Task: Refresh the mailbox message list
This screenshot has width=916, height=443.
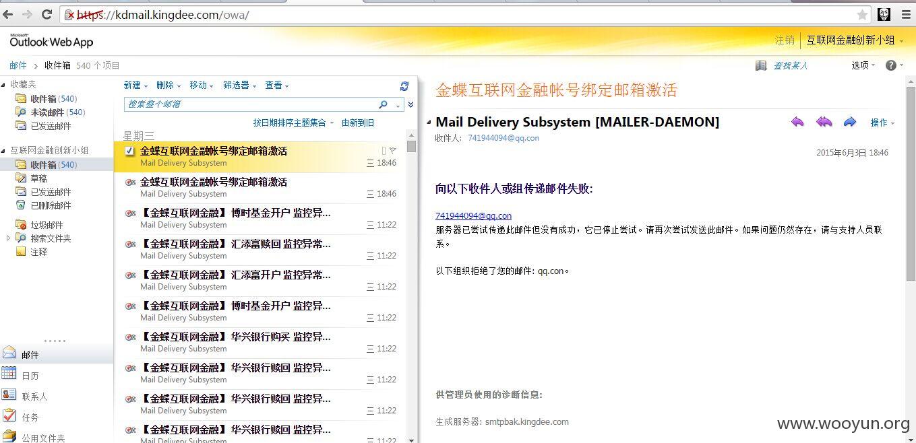Action: (404, 86)
